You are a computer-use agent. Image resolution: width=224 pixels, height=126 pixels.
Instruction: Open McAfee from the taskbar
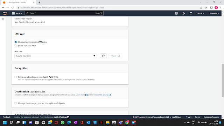56,122
